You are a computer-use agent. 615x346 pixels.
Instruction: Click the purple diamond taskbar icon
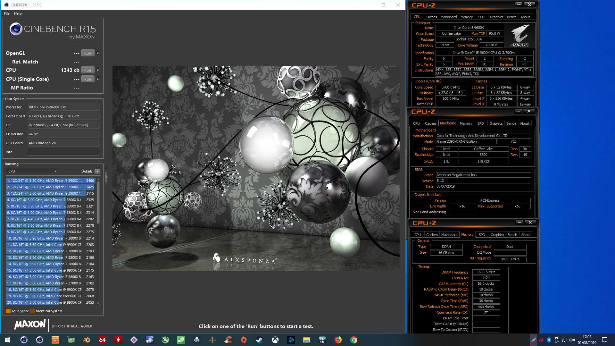tap(134, 340)
